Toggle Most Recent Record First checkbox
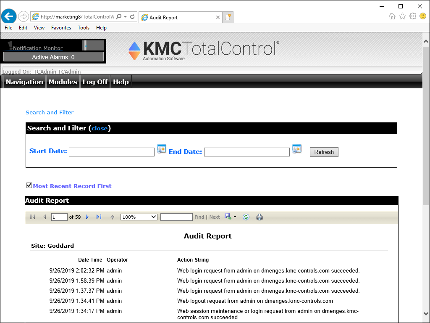This screenshot has width=430, height=323. click(29, 185)
